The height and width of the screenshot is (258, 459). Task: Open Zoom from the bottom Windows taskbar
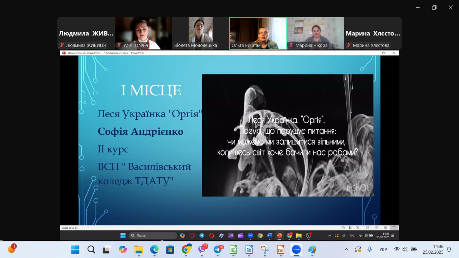[296, 249]
